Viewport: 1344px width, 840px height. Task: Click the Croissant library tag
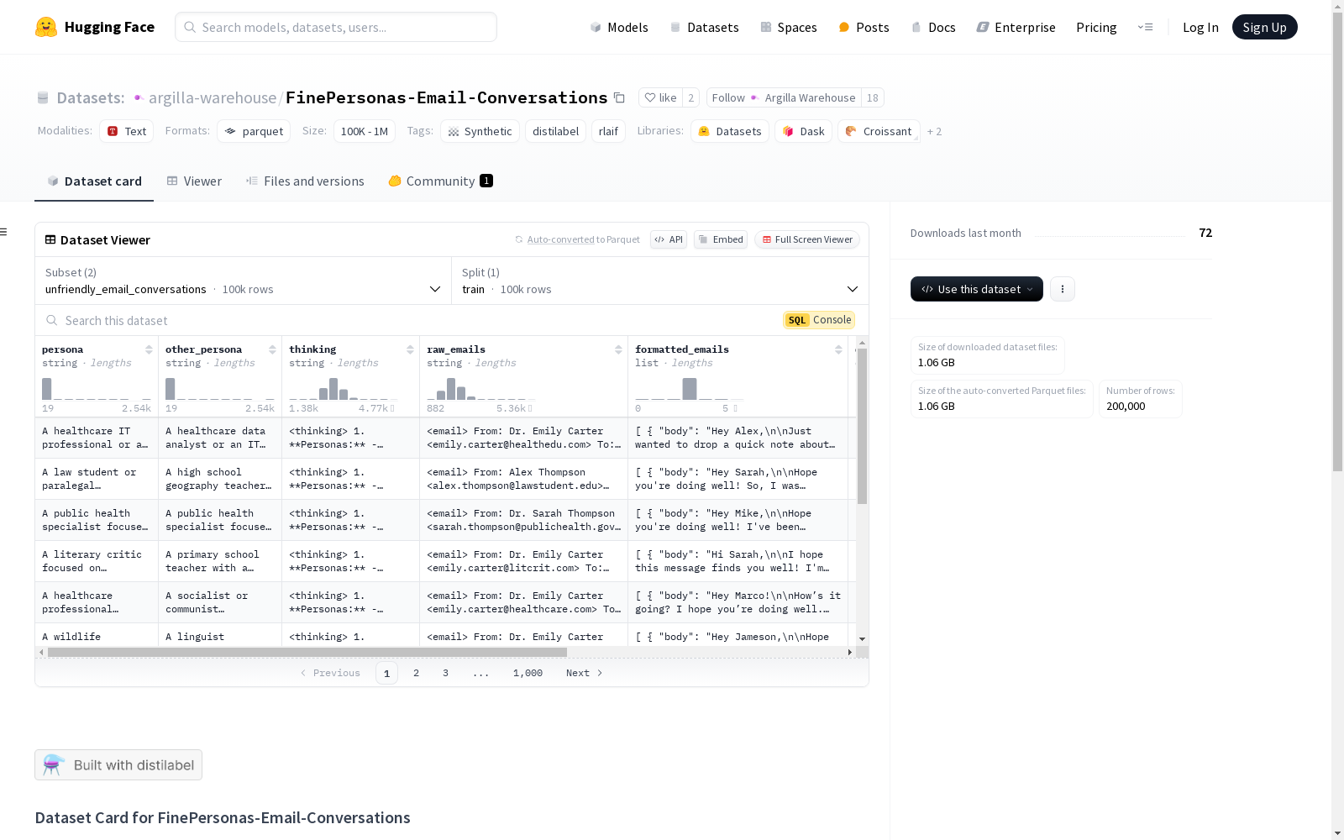(x=879, y=131)
